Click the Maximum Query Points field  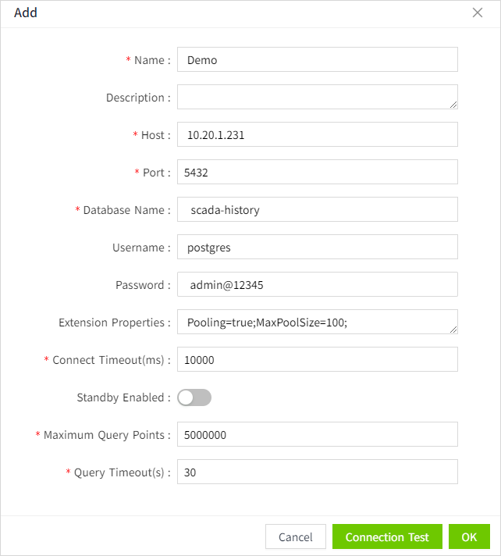(317, 435)
